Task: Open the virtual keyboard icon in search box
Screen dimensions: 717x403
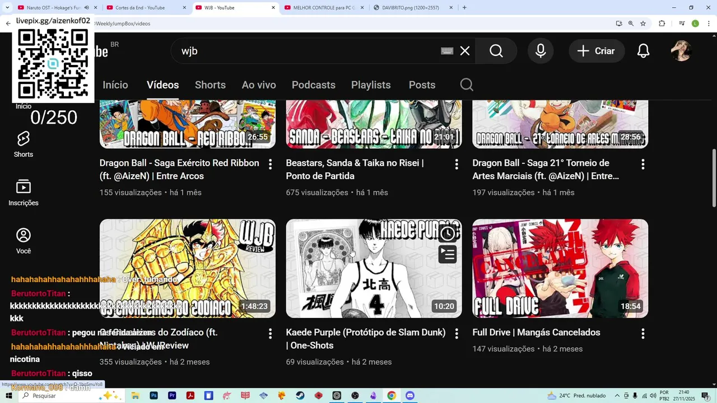Action: (x=447, y=51)
